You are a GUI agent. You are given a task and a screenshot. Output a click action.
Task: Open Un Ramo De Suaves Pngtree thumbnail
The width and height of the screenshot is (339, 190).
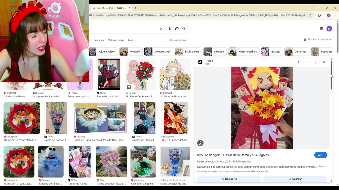pos(141,74)
